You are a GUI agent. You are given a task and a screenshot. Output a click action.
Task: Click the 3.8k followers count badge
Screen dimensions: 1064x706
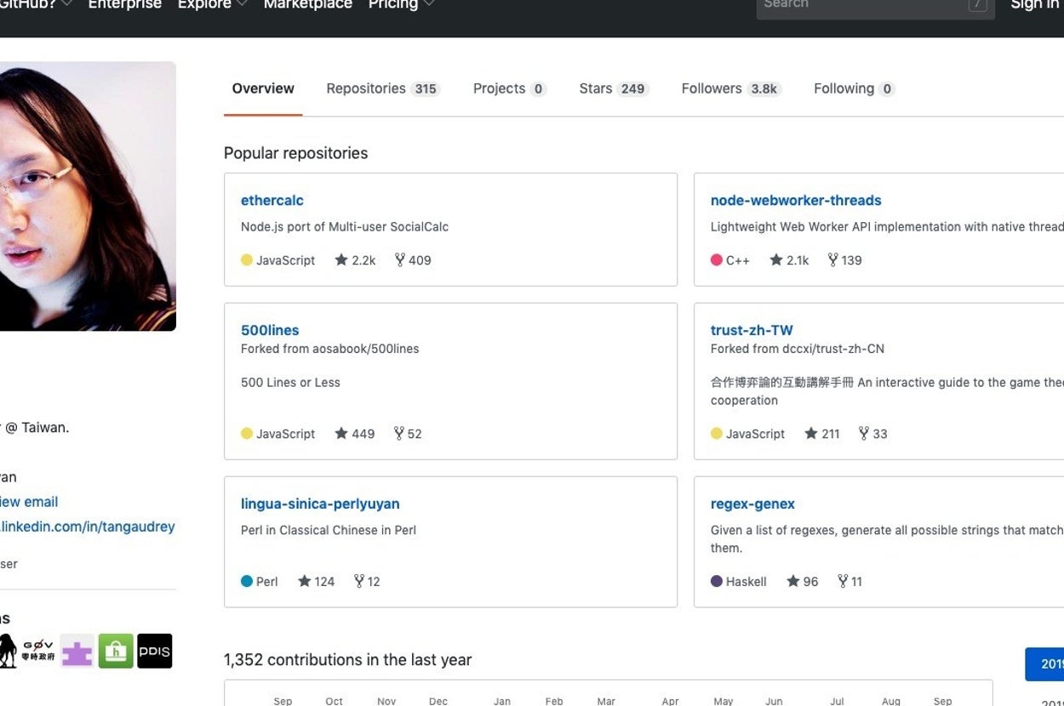click(x=764, y=89)
